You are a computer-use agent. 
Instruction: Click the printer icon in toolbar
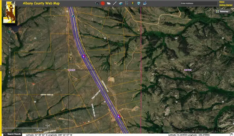point(145,3)
